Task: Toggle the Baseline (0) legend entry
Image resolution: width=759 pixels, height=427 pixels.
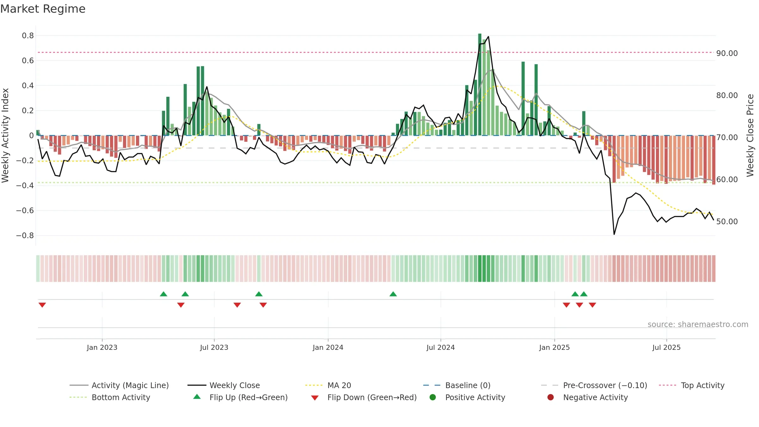Action: click(x=457, y=385)
